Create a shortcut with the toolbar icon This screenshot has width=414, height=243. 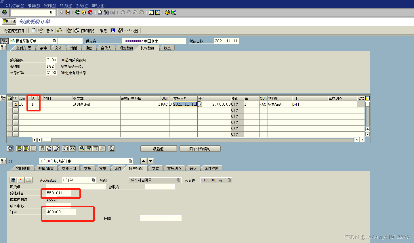[x=158, y=12]
